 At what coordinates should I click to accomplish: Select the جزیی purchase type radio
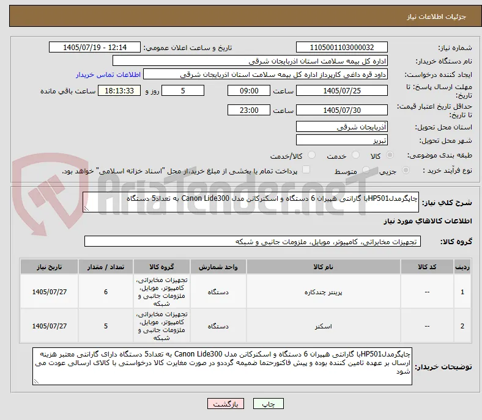tap(406, 170)
